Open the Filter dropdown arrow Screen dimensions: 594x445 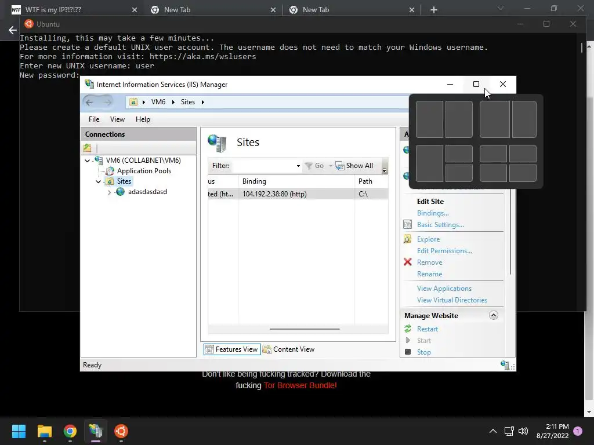[298, 166]
